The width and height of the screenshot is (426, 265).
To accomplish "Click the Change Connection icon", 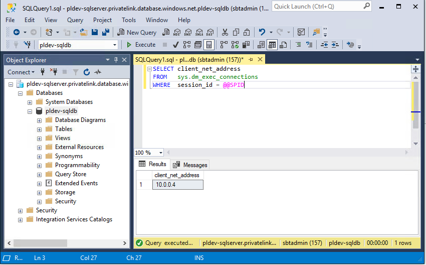I will (27, 45).
